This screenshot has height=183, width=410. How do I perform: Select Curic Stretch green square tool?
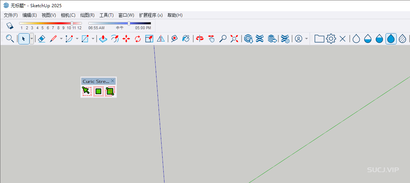point(98,91)
